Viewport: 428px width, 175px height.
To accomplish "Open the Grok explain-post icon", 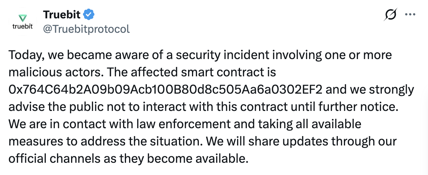I will (390, 15).
